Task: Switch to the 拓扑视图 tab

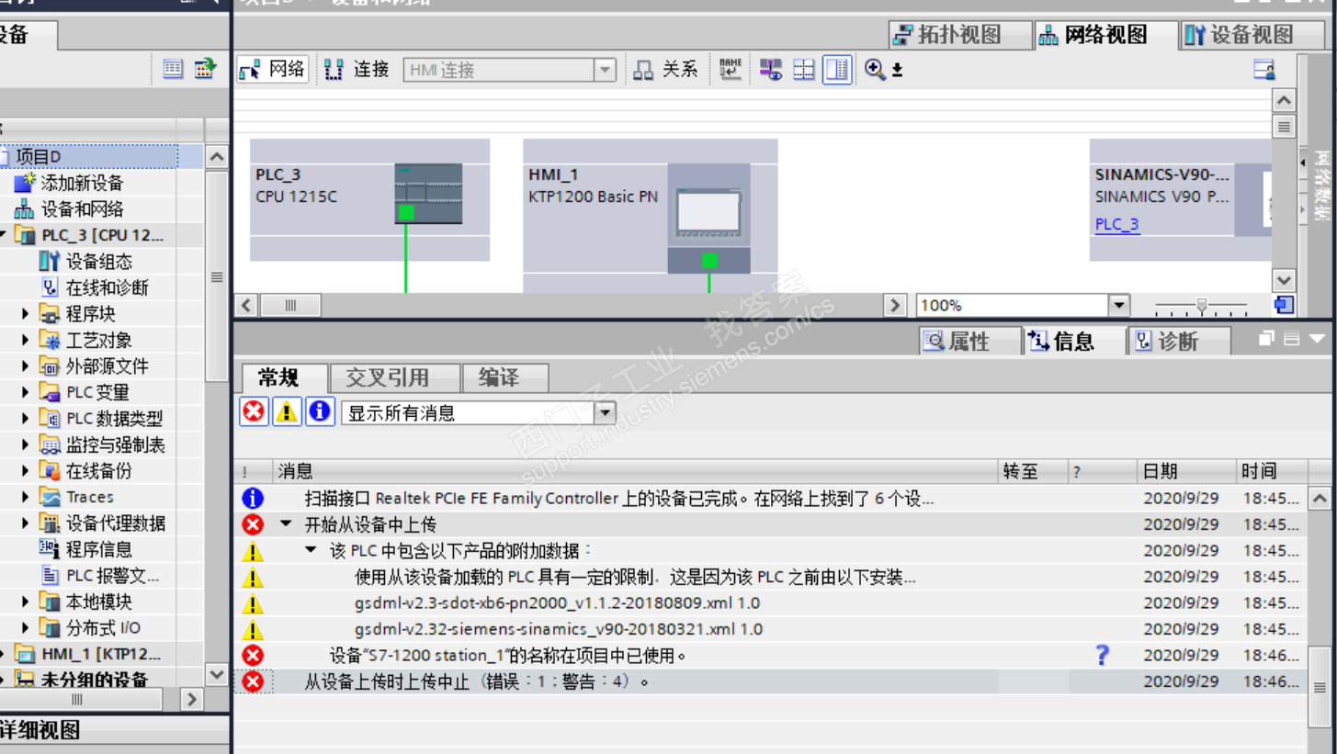Action: [x=958, y=35]
